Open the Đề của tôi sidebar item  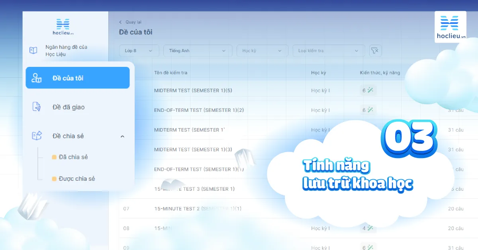pyautogui.click(x=78, y=78)
